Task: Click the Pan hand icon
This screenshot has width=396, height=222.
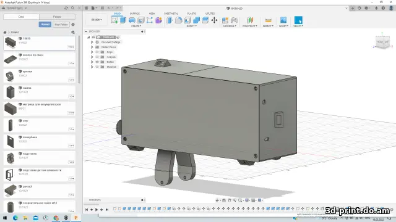Action: pyautogui.click(x=230, y=200)
